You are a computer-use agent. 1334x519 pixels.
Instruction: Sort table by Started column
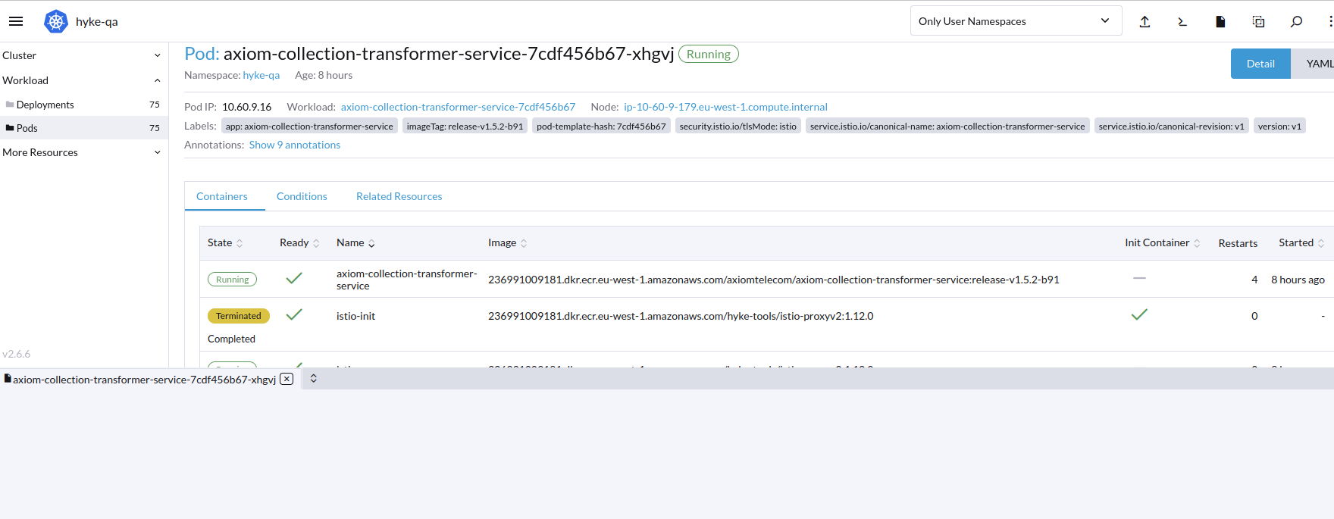(x=1301, y=242)
